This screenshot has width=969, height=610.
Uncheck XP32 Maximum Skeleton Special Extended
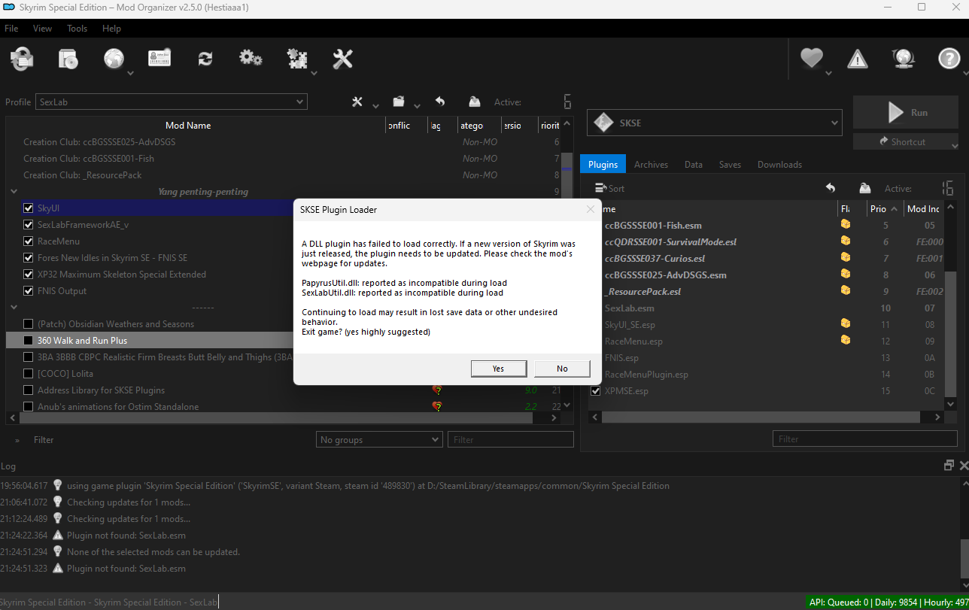pos(29,274)
